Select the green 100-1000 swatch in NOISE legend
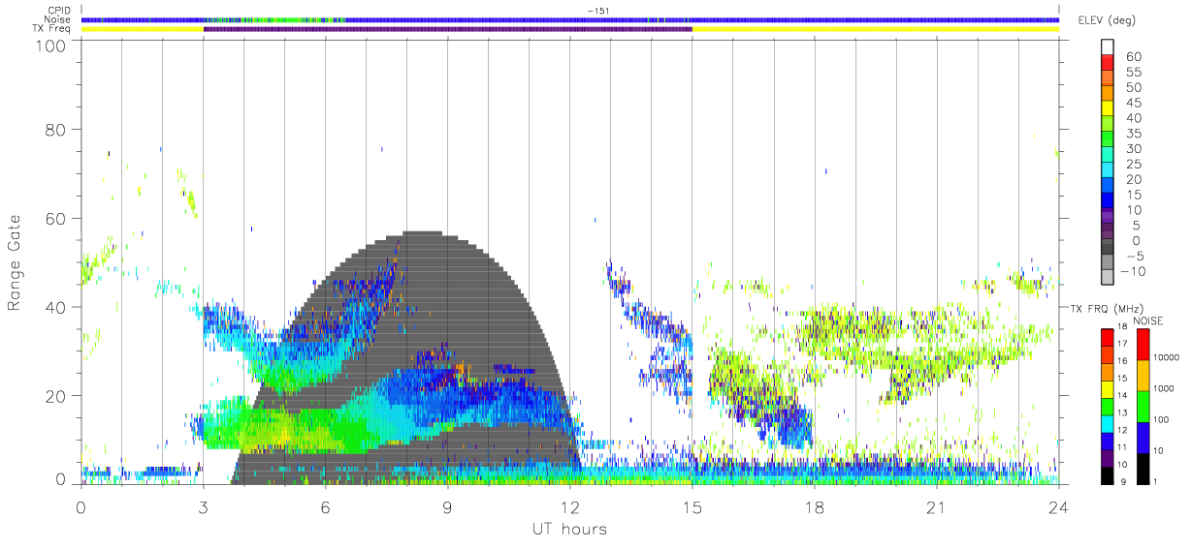 pyautogui.click(x=1143, y=405)
